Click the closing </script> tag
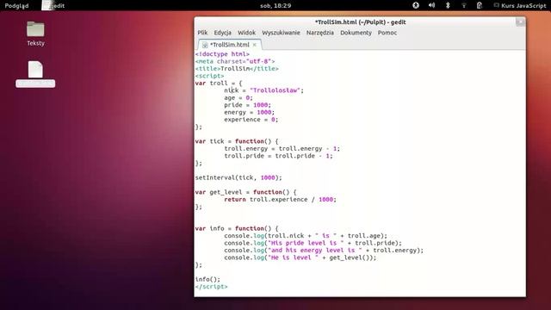551x310 pixels. click(x=211, y=287)
